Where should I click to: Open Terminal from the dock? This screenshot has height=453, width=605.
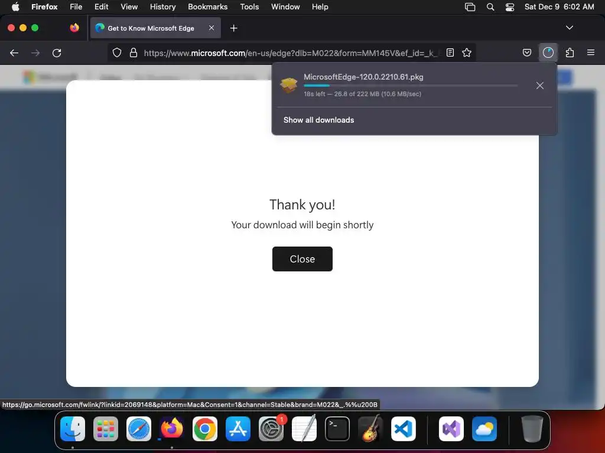click(x=337, y=429)
